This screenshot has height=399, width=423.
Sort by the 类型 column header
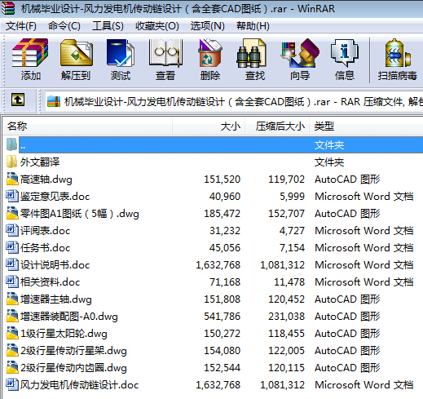pyautogui.click(x=366, y=126)
